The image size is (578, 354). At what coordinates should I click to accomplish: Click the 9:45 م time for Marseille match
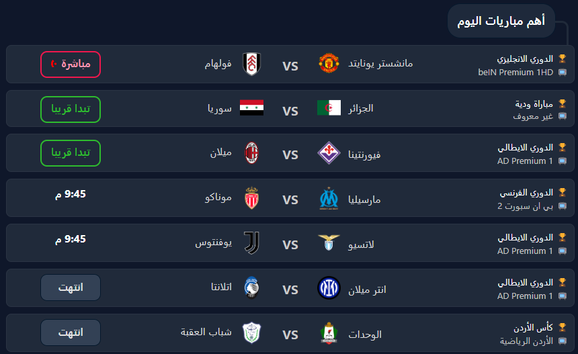coord(71,194)
